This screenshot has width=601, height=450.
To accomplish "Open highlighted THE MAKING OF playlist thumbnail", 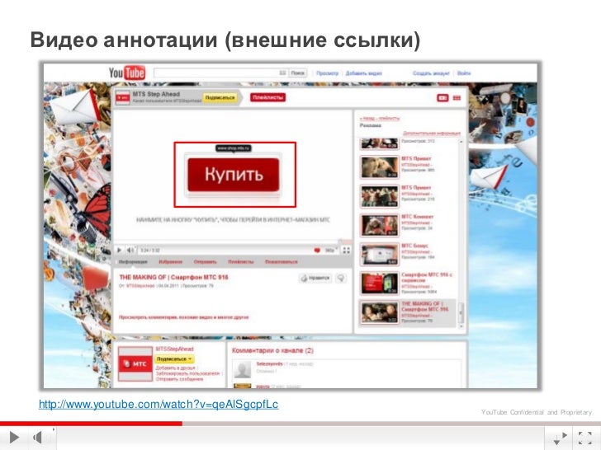I will 379,312.
